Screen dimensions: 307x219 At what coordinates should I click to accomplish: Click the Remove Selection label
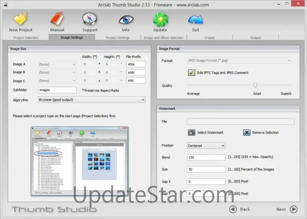(266, 132)
